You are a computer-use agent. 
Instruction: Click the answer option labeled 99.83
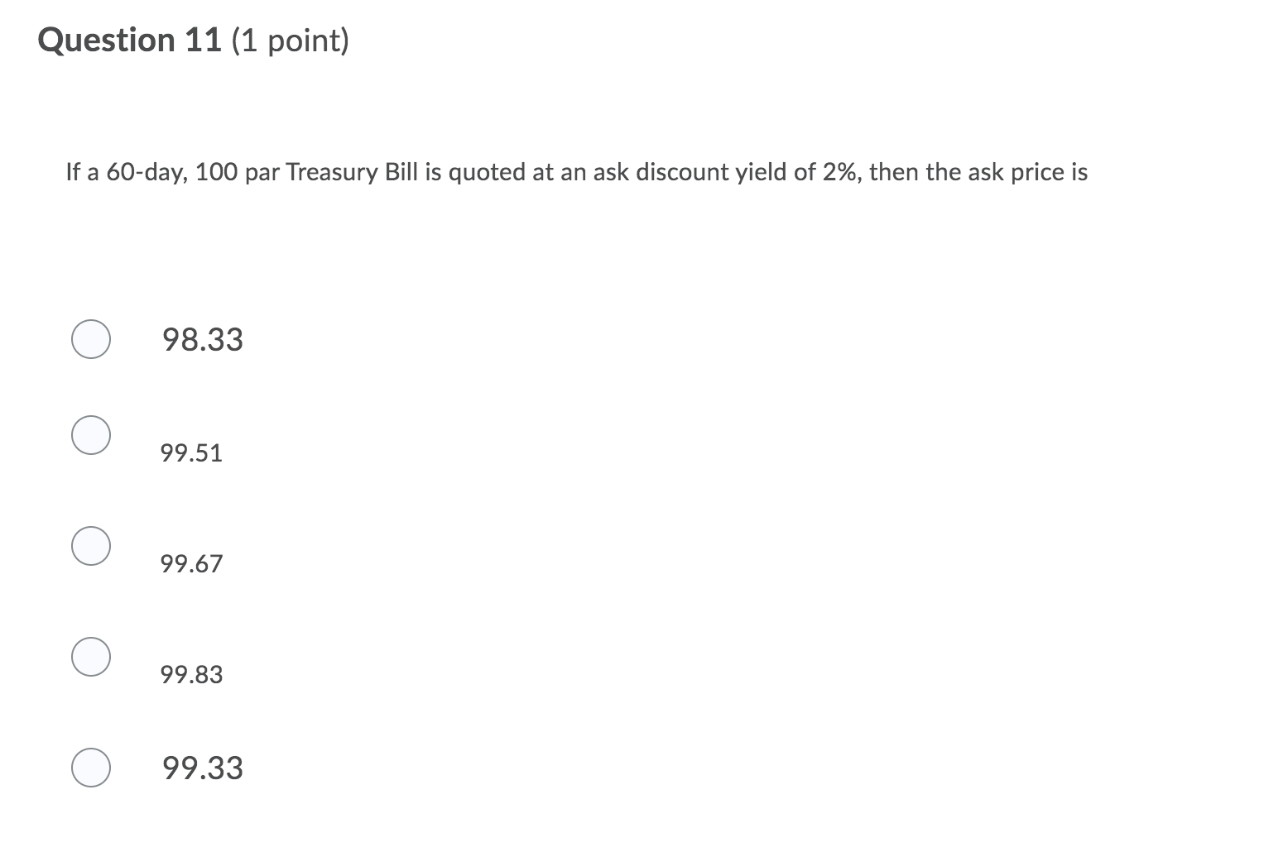pos(191,674)
